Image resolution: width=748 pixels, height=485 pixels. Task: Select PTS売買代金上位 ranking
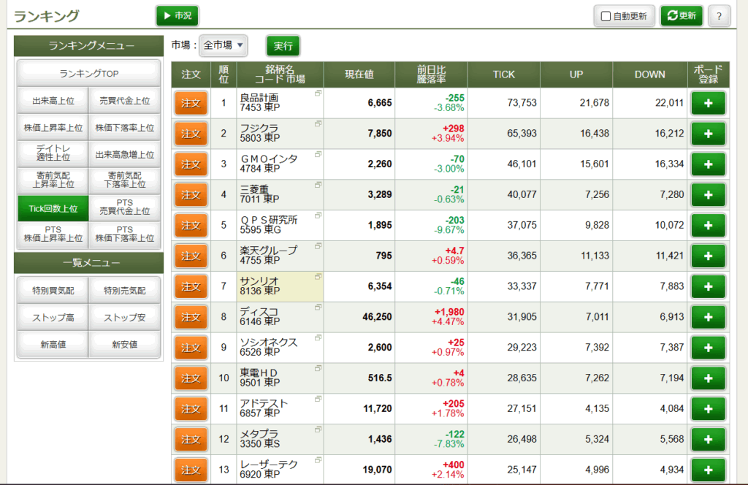pyautogui.click(x=124, y=207)
